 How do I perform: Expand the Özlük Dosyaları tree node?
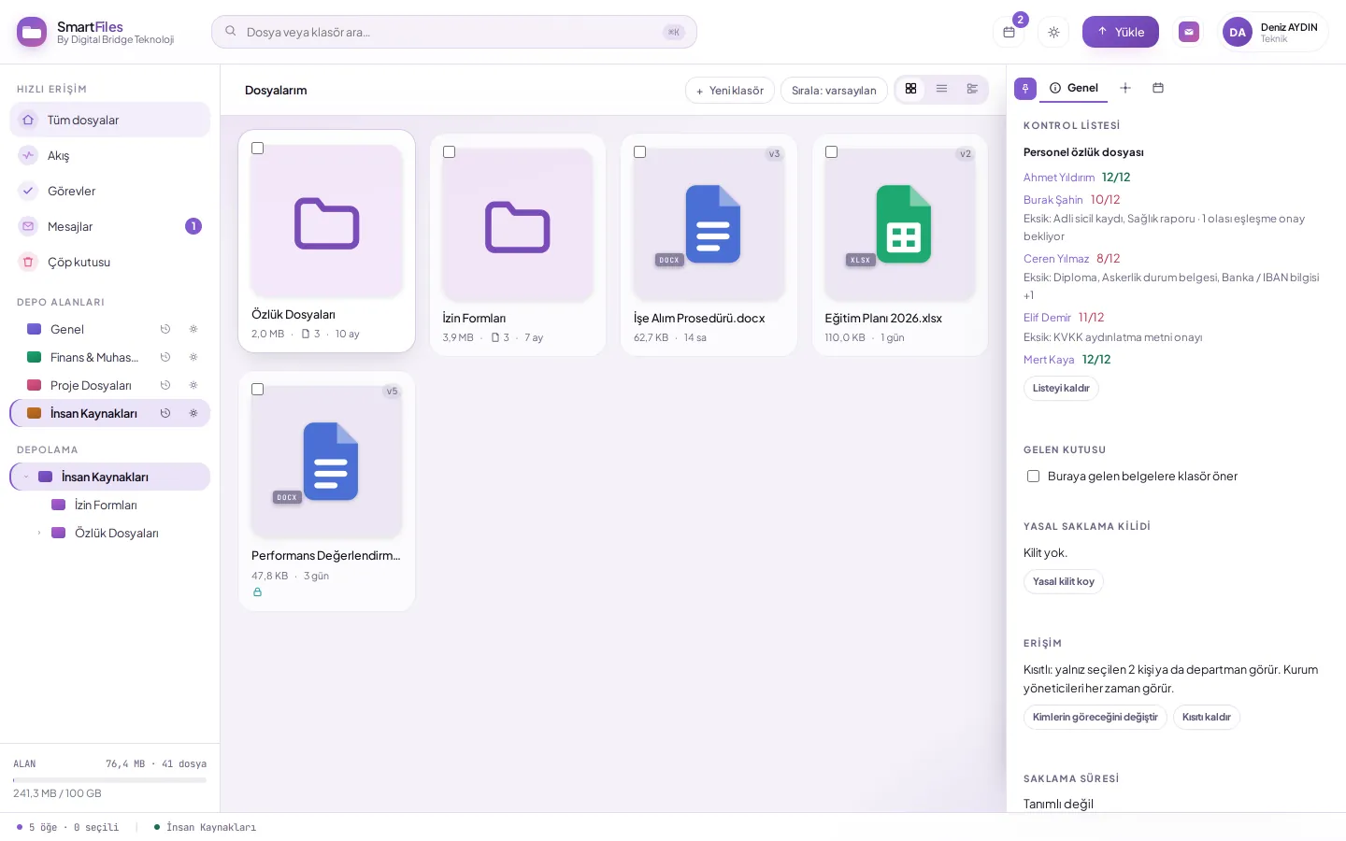pyautogui.click(x=38, y=533)
